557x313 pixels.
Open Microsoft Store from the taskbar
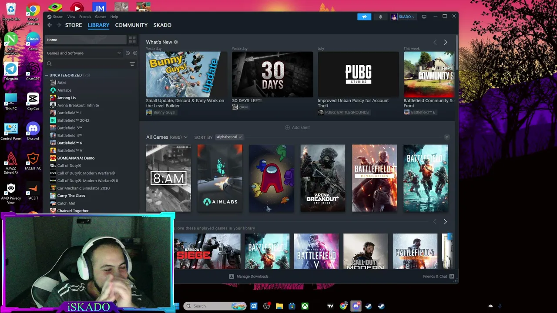tap(292, 306)
